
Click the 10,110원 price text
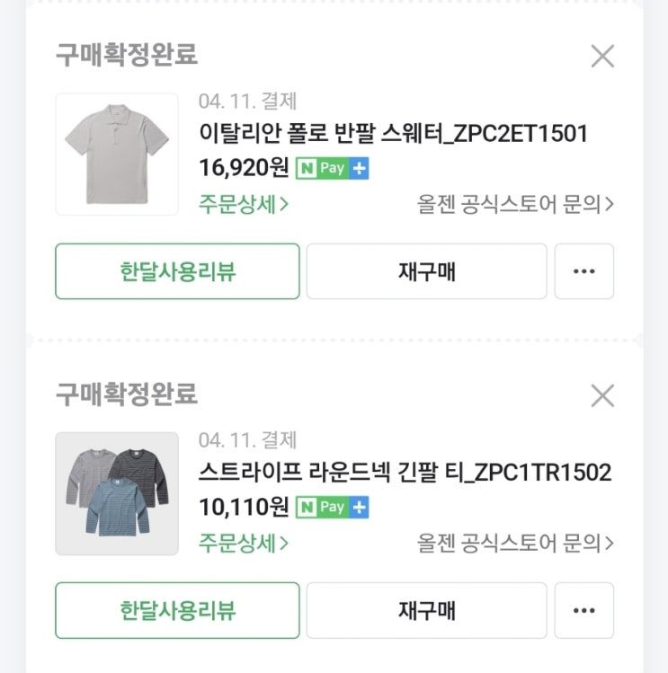click(x=244, y=508)
